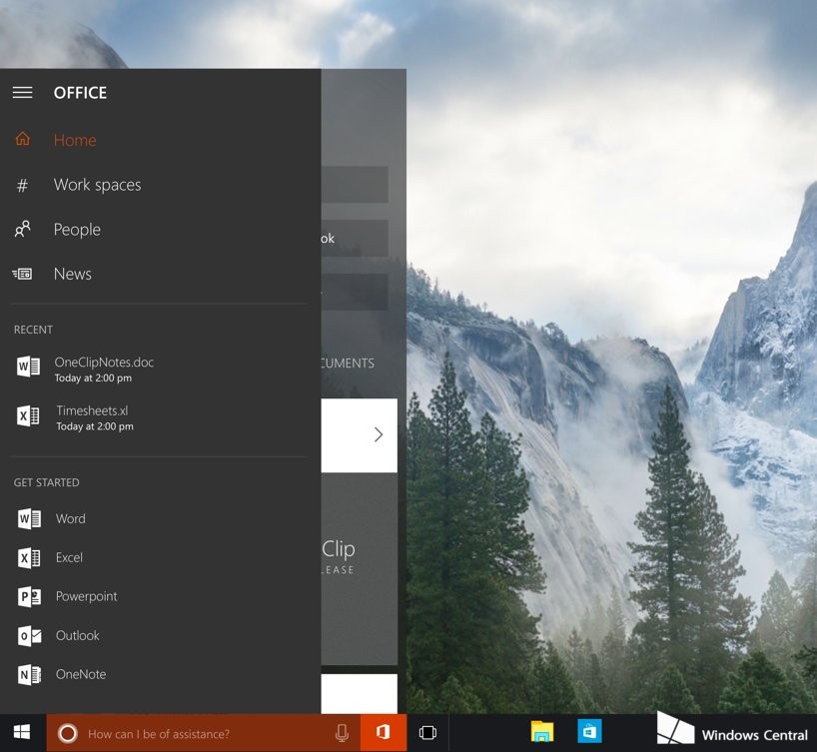This screenshot has height=752, width=817.
Task: Go to Work spaces section
Action: (98, 185)
